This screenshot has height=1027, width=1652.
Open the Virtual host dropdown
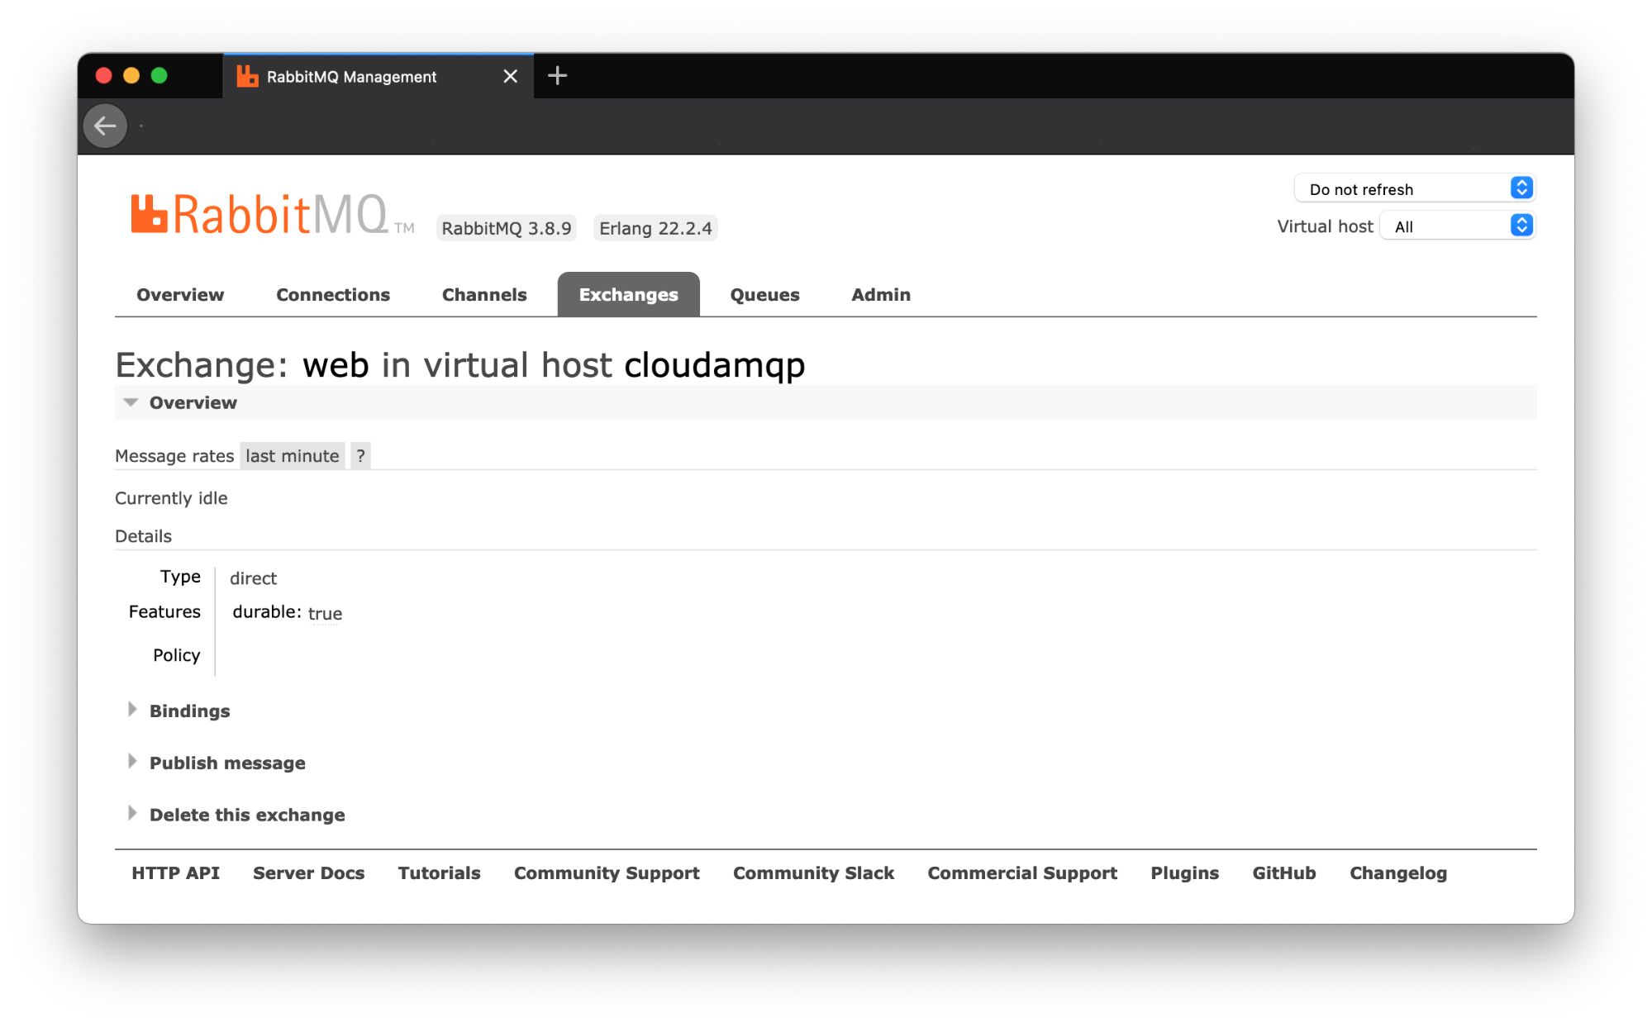[1458, 226]
